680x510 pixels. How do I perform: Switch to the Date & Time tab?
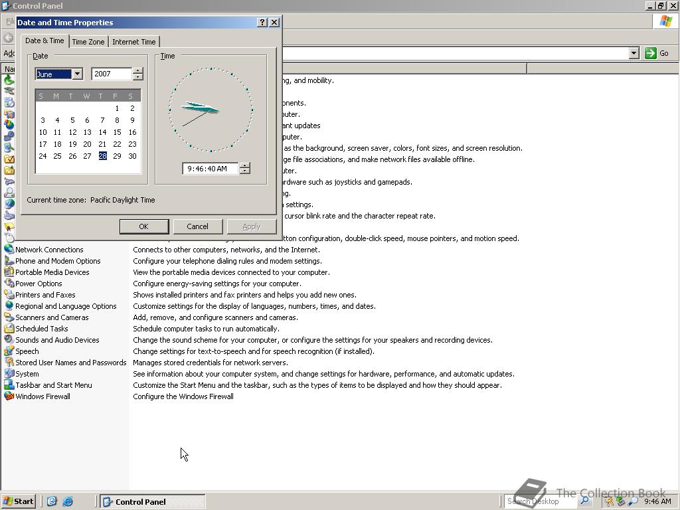pos(44,41)
